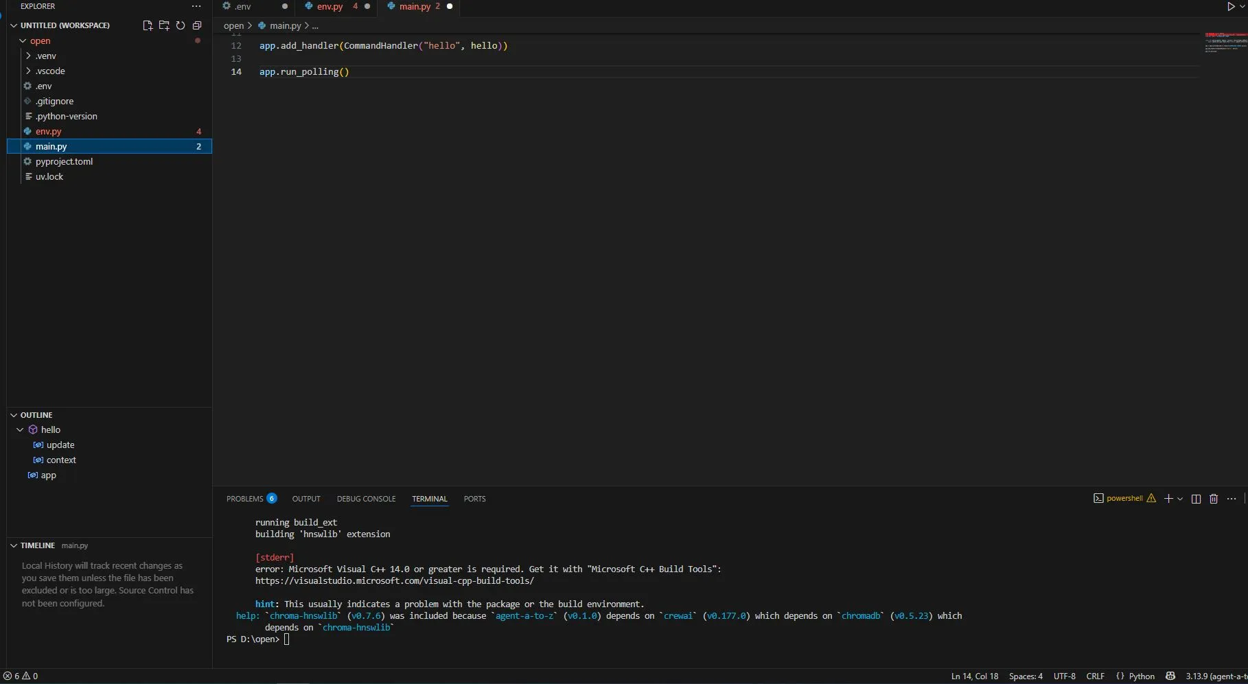Viewport: 1248px width, 684px height.
Task: Collapse the TIMELINE section
Action: coord(14,545)
